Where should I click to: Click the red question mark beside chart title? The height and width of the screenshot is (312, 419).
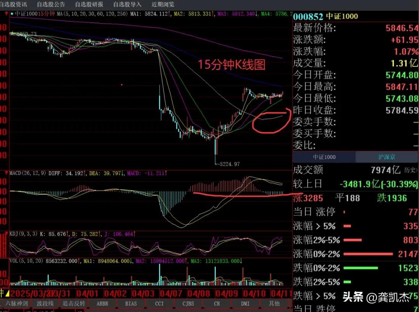(x=6, y=14)
